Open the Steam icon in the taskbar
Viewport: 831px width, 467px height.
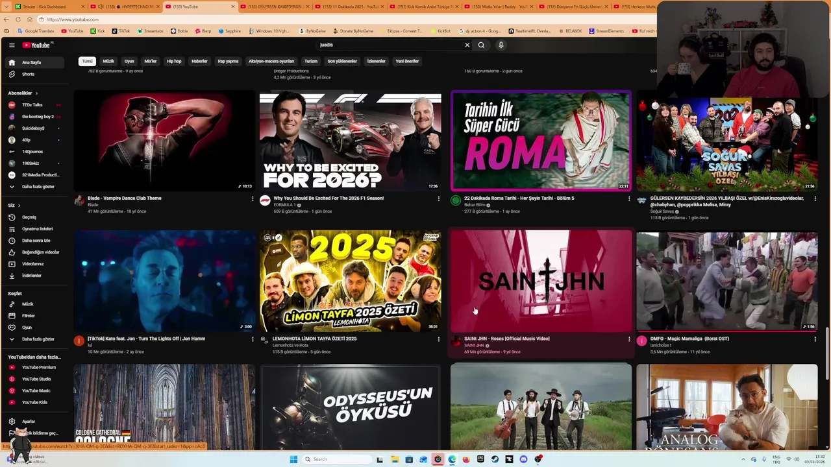[x=495, y=459]
